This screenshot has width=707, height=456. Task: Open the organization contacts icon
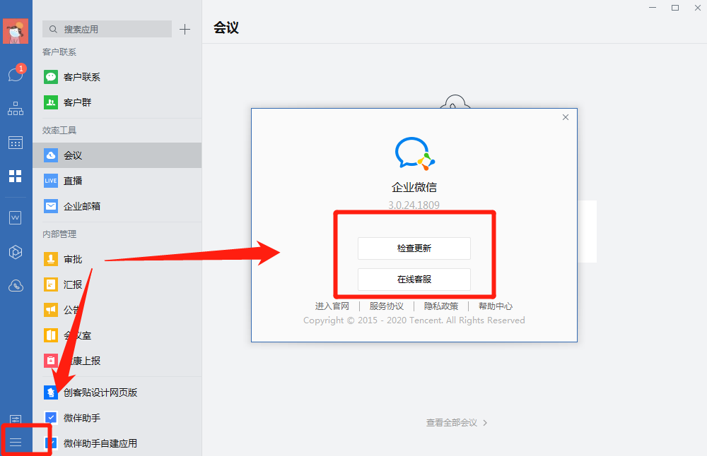16,108
